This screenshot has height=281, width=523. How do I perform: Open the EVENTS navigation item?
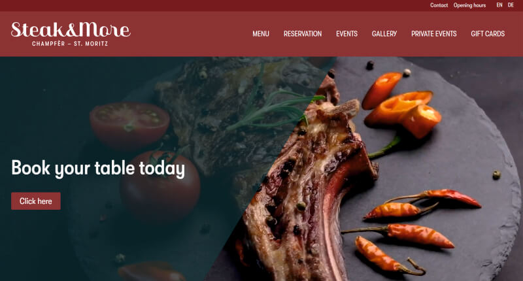pyautogui.click(x=346, y=34)
